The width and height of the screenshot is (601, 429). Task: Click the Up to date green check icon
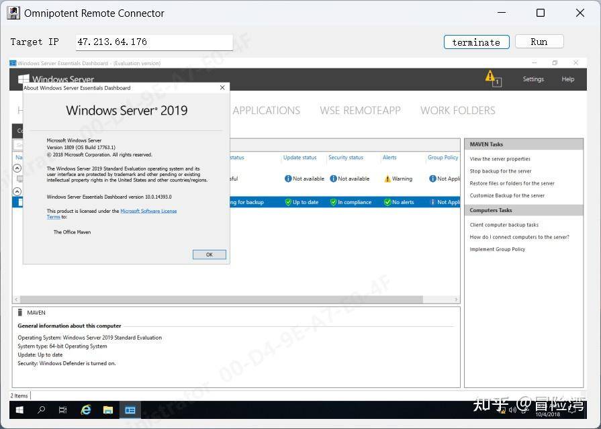288,202
